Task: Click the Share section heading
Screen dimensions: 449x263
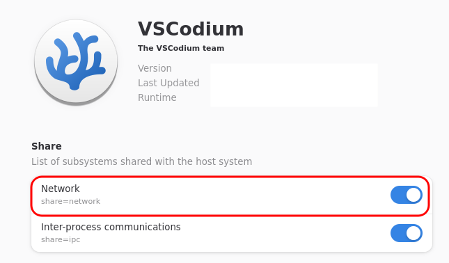Action: tap(47, 146)
